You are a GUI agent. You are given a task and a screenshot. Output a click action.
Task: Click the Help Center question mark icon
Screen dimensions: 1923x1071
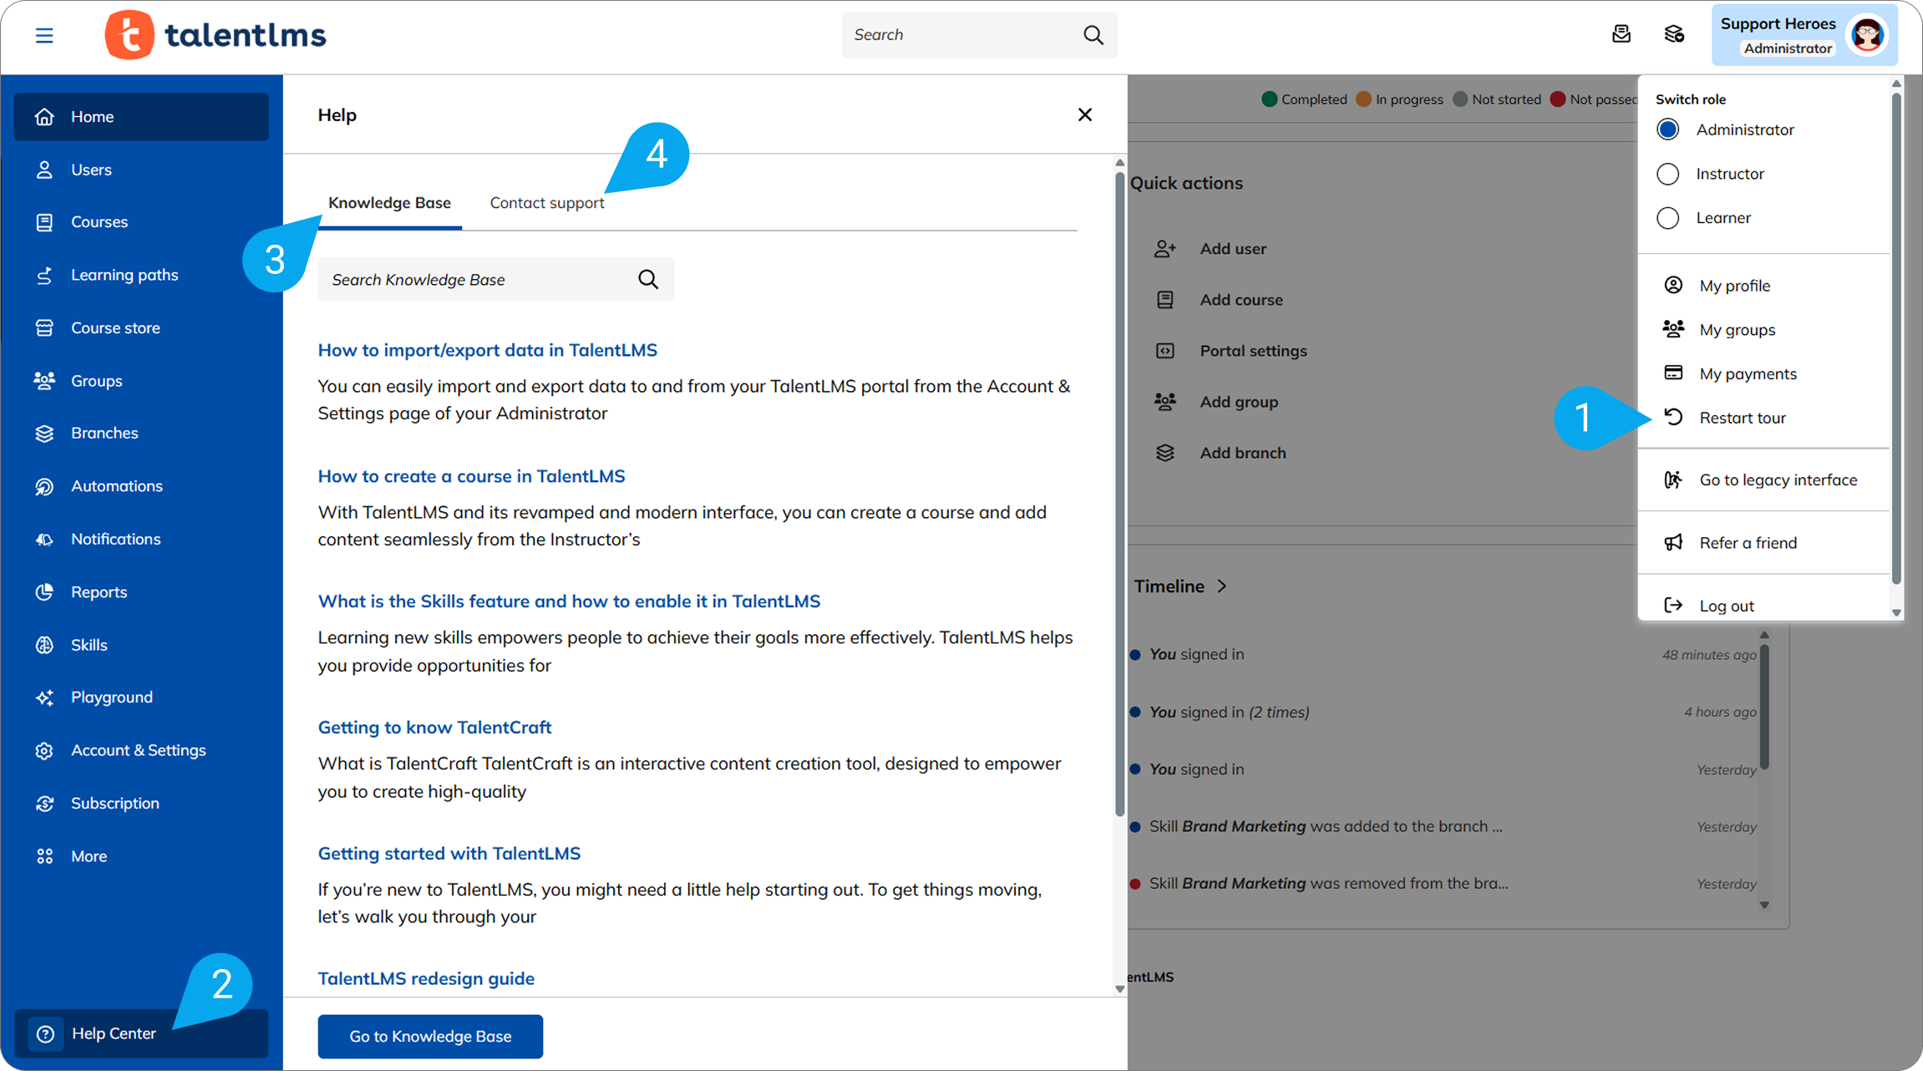(46, 1034)
